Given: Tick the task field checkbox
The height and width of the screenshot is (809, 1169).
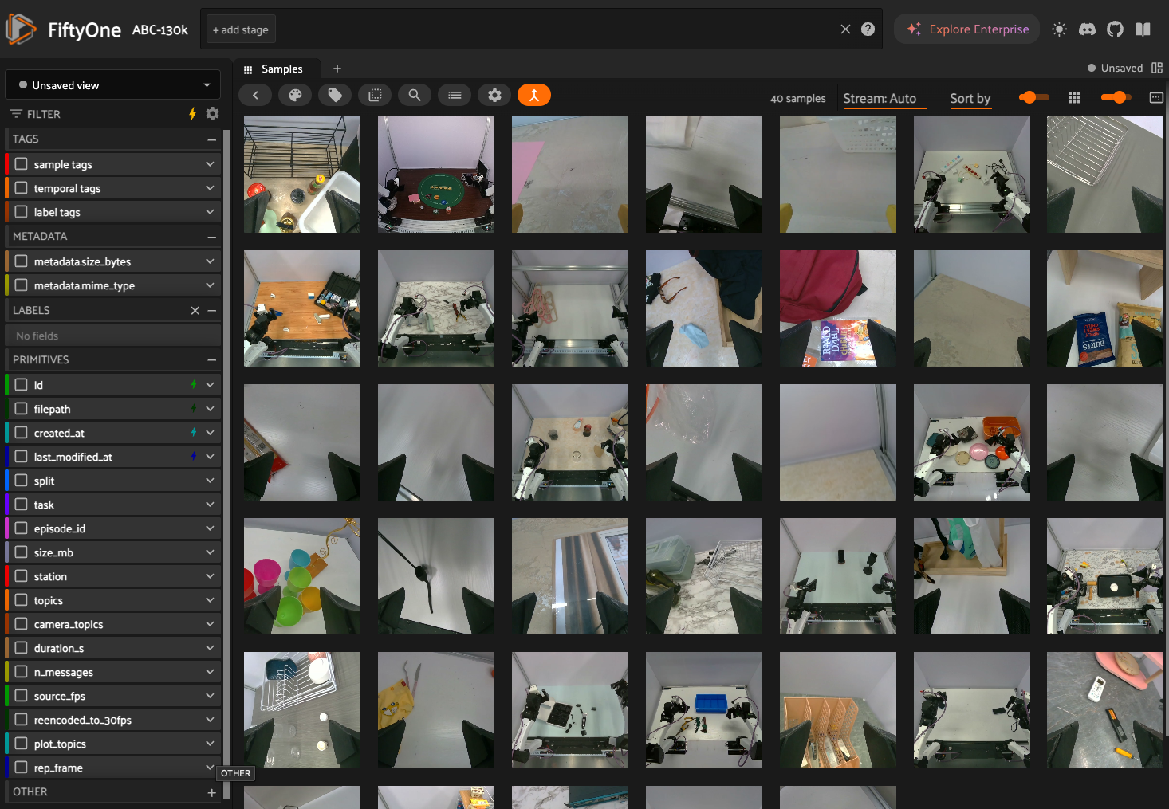Looking at the screenshot, I should pos(22,505).
